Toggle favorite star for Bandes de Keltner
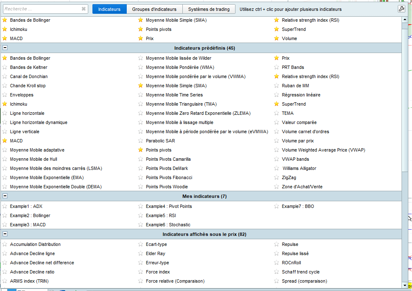The width and height of the screenshot is (412, 291). click(x=5, y=67)
